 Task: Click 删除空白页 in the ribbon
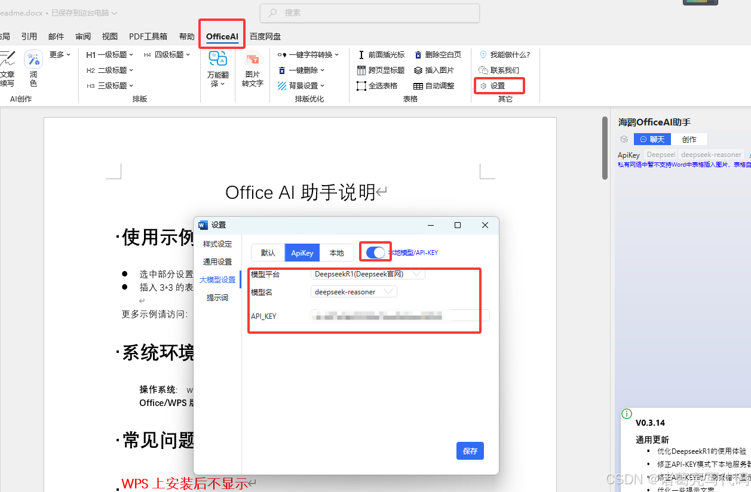[437, 54]
